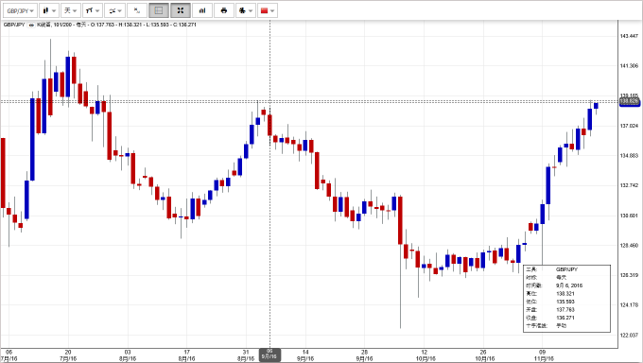Open the 天 timeframe dropdown
The image size is (643, 363).
tap(71, 10)
